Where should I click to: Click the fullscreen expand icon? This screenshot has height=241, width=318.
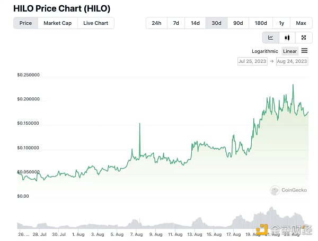[x=304, y=38]
